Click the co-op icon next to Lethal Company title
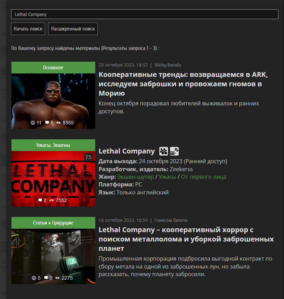 pyautogui.click(x=174, y=151)
